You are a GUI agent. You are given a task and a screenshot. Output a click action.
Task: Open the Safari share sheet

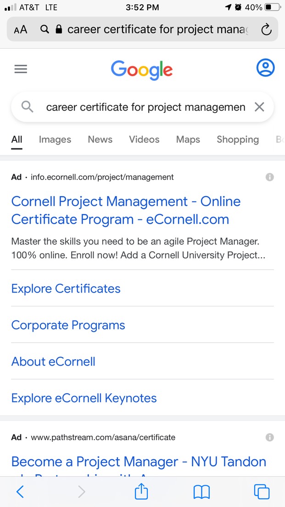(141, 491)
